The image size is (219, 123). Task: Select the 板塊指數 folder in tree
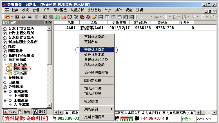pos(20,69)
